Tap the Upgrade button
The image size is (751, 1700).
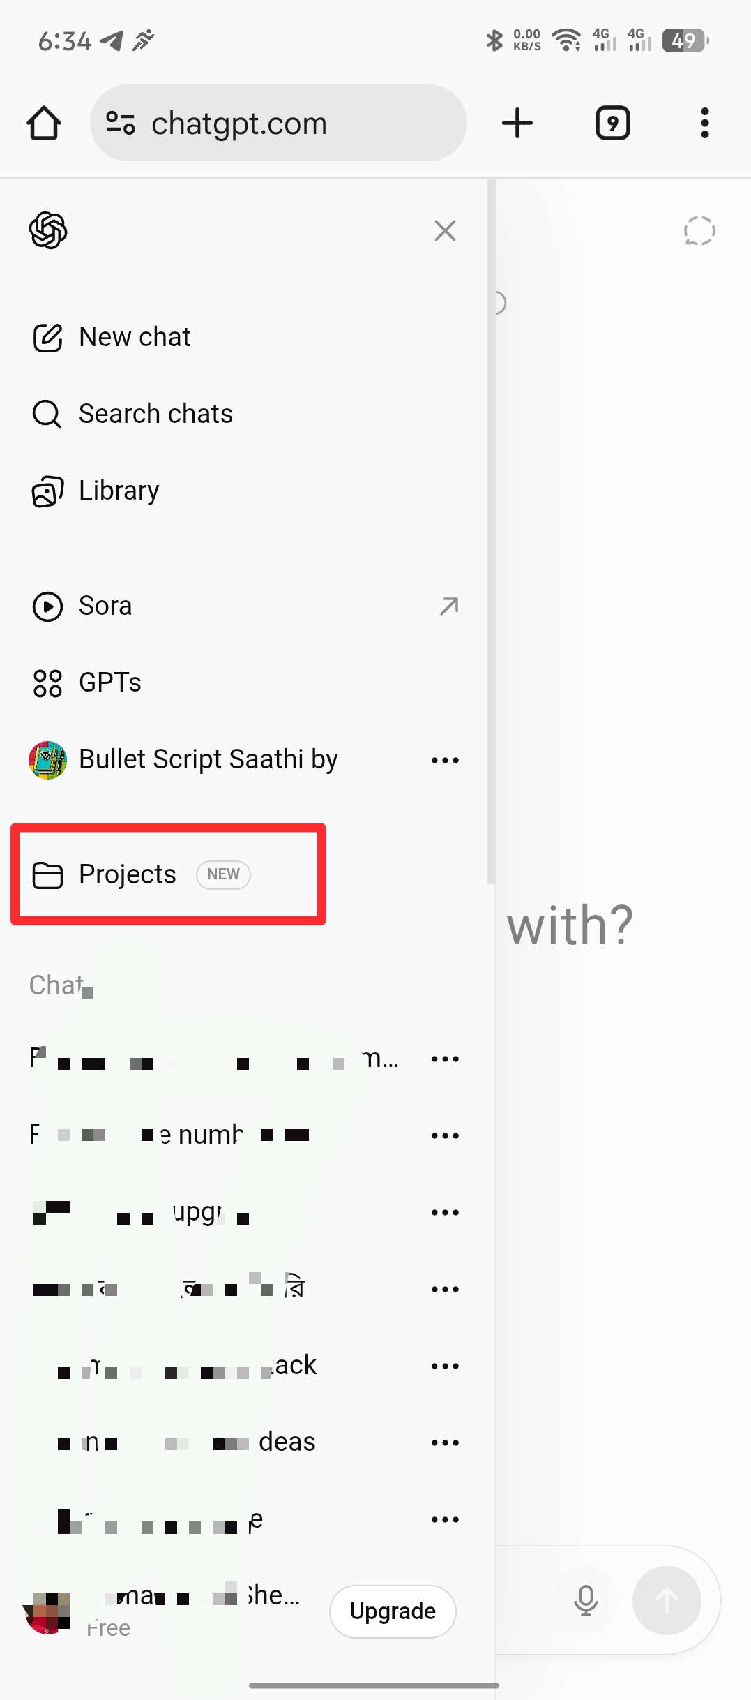coord(393,1611)
